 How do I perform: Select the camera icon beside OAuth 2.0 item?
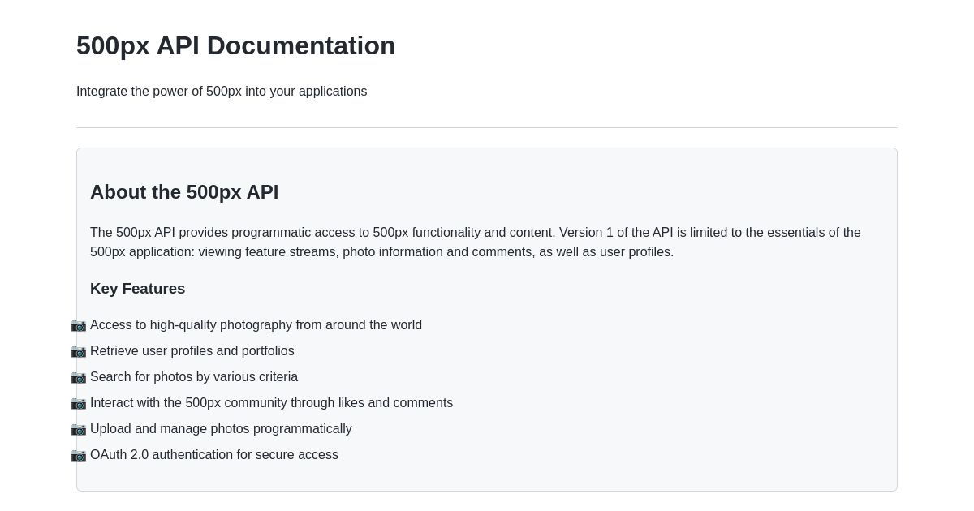(x=79, y=456)
